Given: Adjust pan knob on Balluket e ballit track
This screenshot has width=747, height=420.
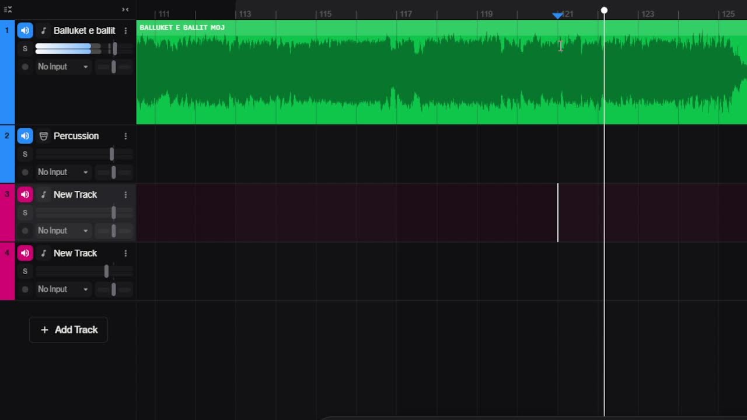Looking at the screenshot, I should [x=113, y=66].
